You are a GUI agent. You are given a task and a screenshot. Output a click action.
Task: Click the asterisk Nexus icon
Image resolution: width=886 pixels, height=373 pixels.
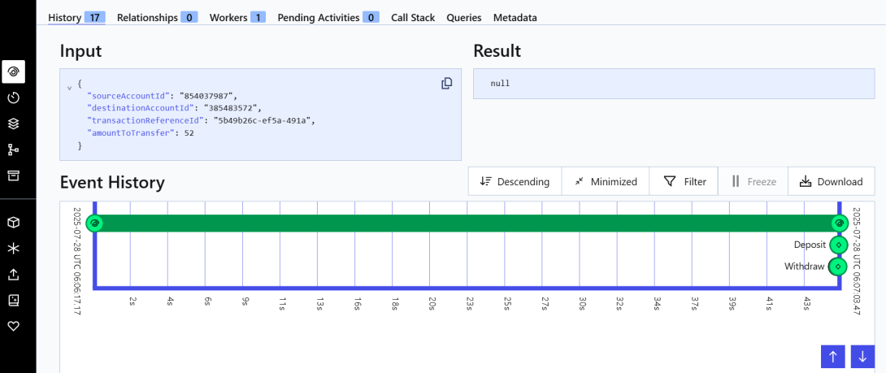point(13,248)
